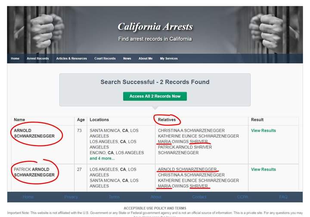The height and width of the screenshot is (217, 310).
Task: Click the footer Contact link
Action: coord(199,197)
